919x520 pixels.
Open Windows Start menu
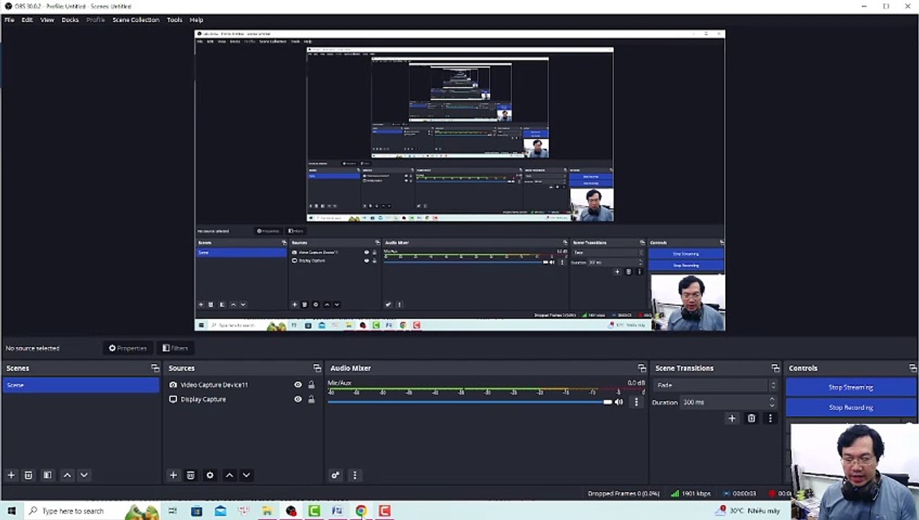[11, 511]
